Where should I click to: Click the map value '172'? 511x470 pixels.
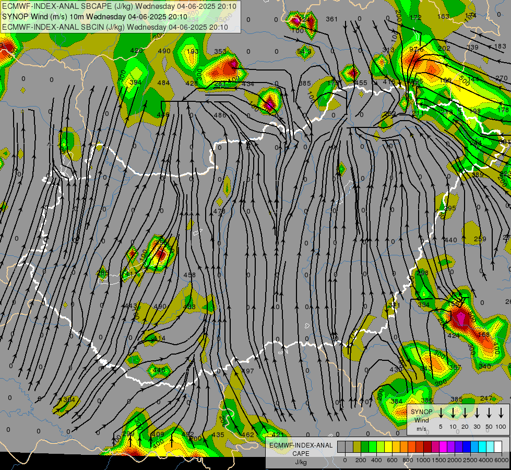point(416,17)
